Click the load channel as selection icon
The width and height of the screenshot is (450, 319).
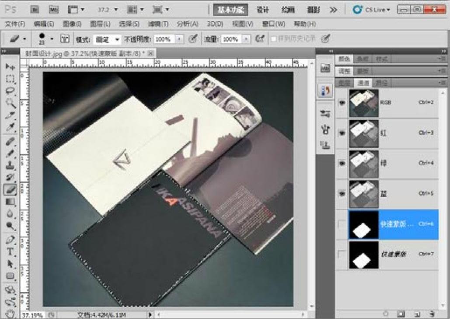tap(386, 314)
